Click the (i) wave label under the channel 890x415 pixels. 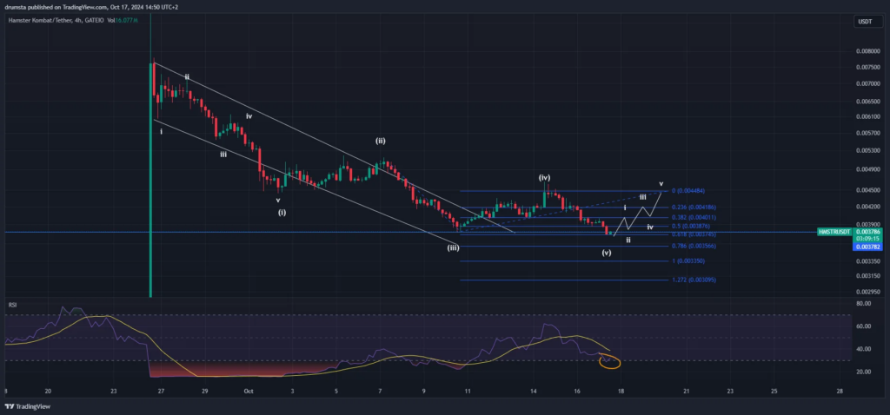pyautogui.click(x=282, y=212)
